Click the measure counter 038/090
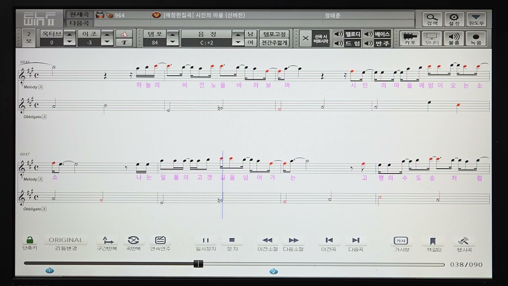Viewport: 508px width, 286px height. click(x=466, y=265)
